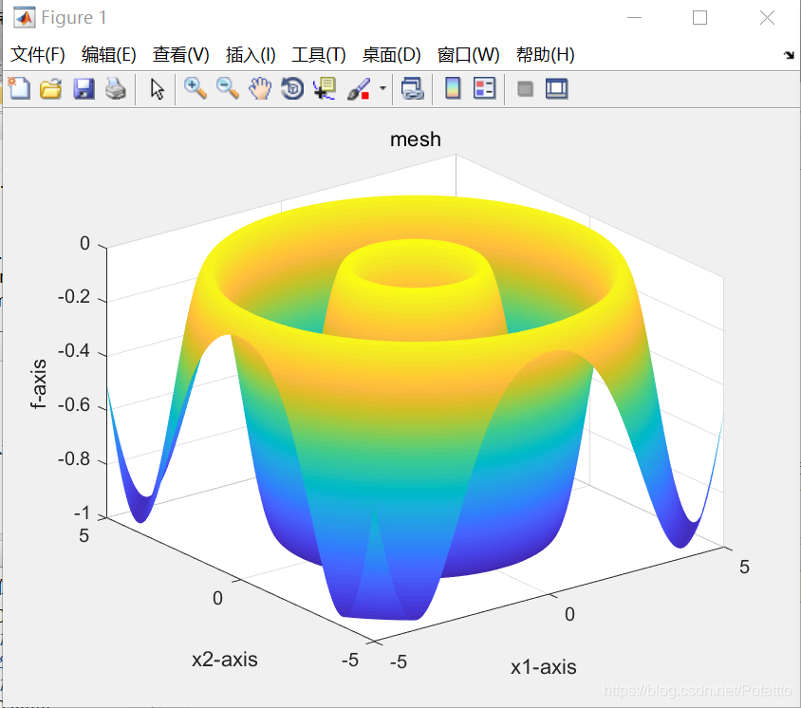
Task: Open the 工具(T) menu
Action: pyautogui.click(x=319, y=55)
